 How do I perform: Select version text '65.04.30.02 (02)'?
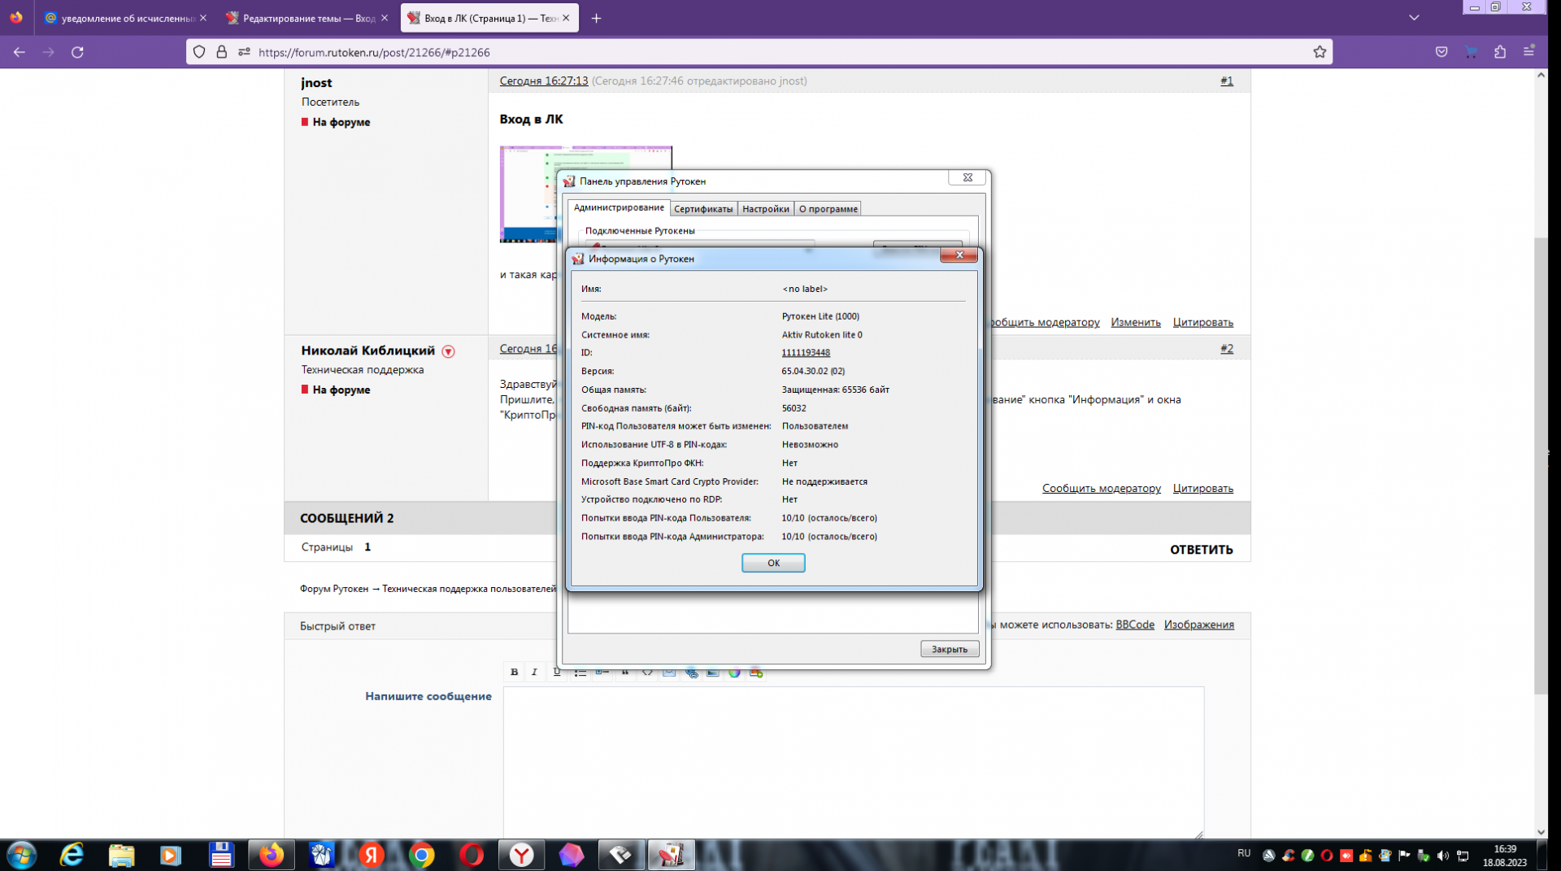click(813, 371)
